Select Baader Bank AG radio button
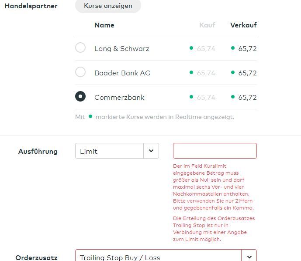 click(x=80, y=72)
